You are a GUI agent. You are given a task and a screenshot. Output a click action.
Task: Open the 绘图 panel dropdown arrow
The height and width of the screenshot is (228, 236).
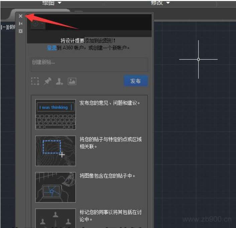tap(60, 3)
